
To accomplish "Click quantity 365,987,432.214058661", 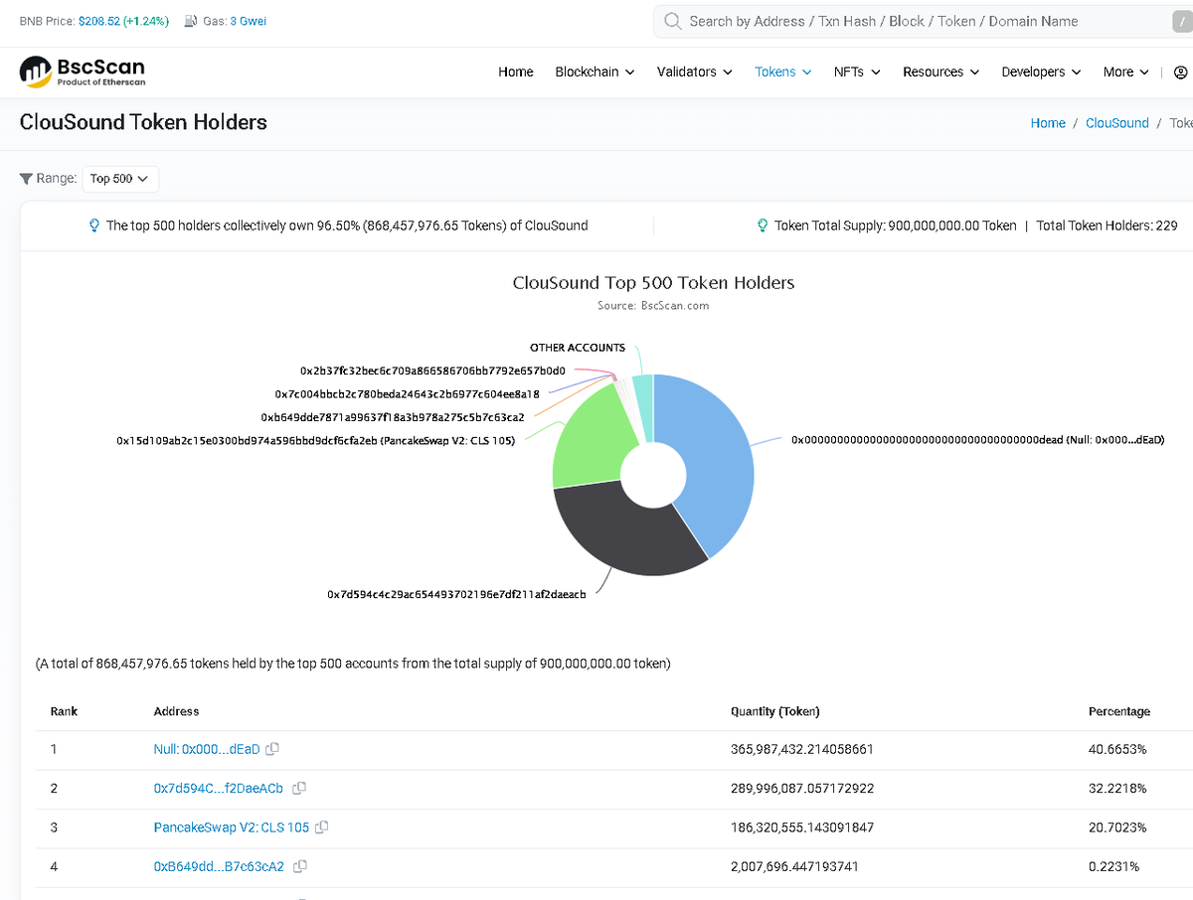I will click(802, 749).
